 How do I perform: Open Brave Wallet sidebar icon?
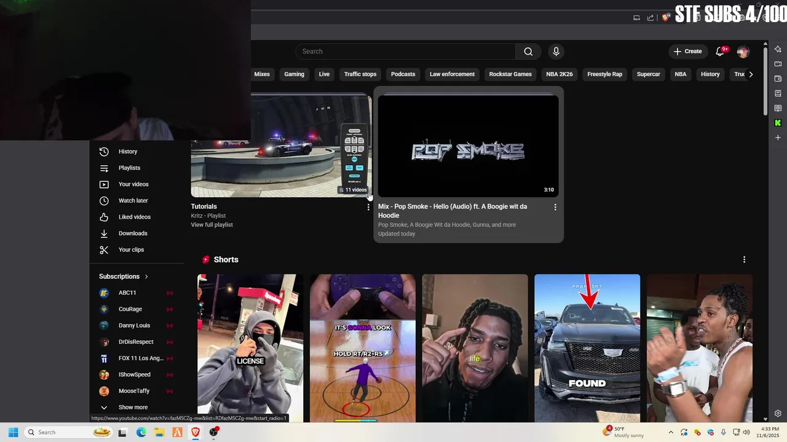pyautogui.click(x=778, y=79)
